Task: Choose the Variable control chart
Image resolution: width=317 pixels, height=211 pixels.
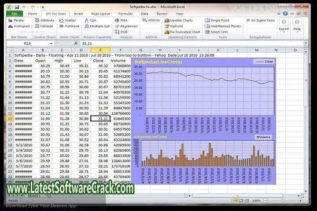Action: (x=44, y=26)
